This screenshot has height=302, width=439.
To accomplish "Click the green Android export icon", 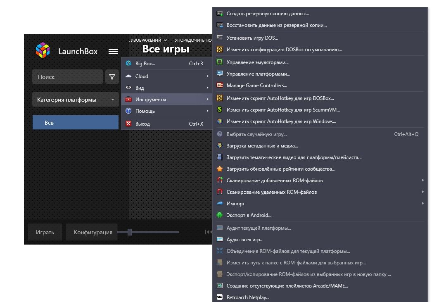I will click(x=220, y=215).
